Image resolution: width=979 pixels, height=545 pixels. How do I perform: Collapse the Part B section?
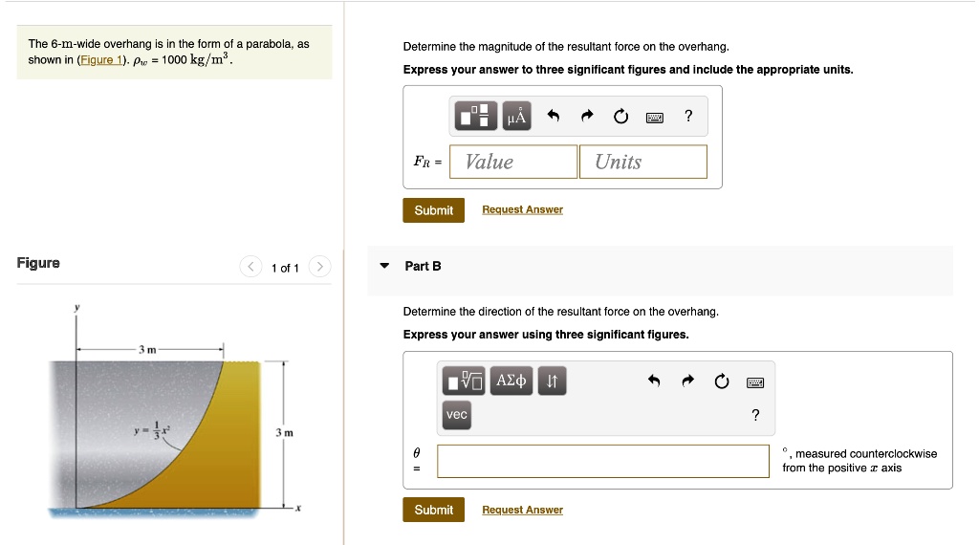tap(384, 266)
